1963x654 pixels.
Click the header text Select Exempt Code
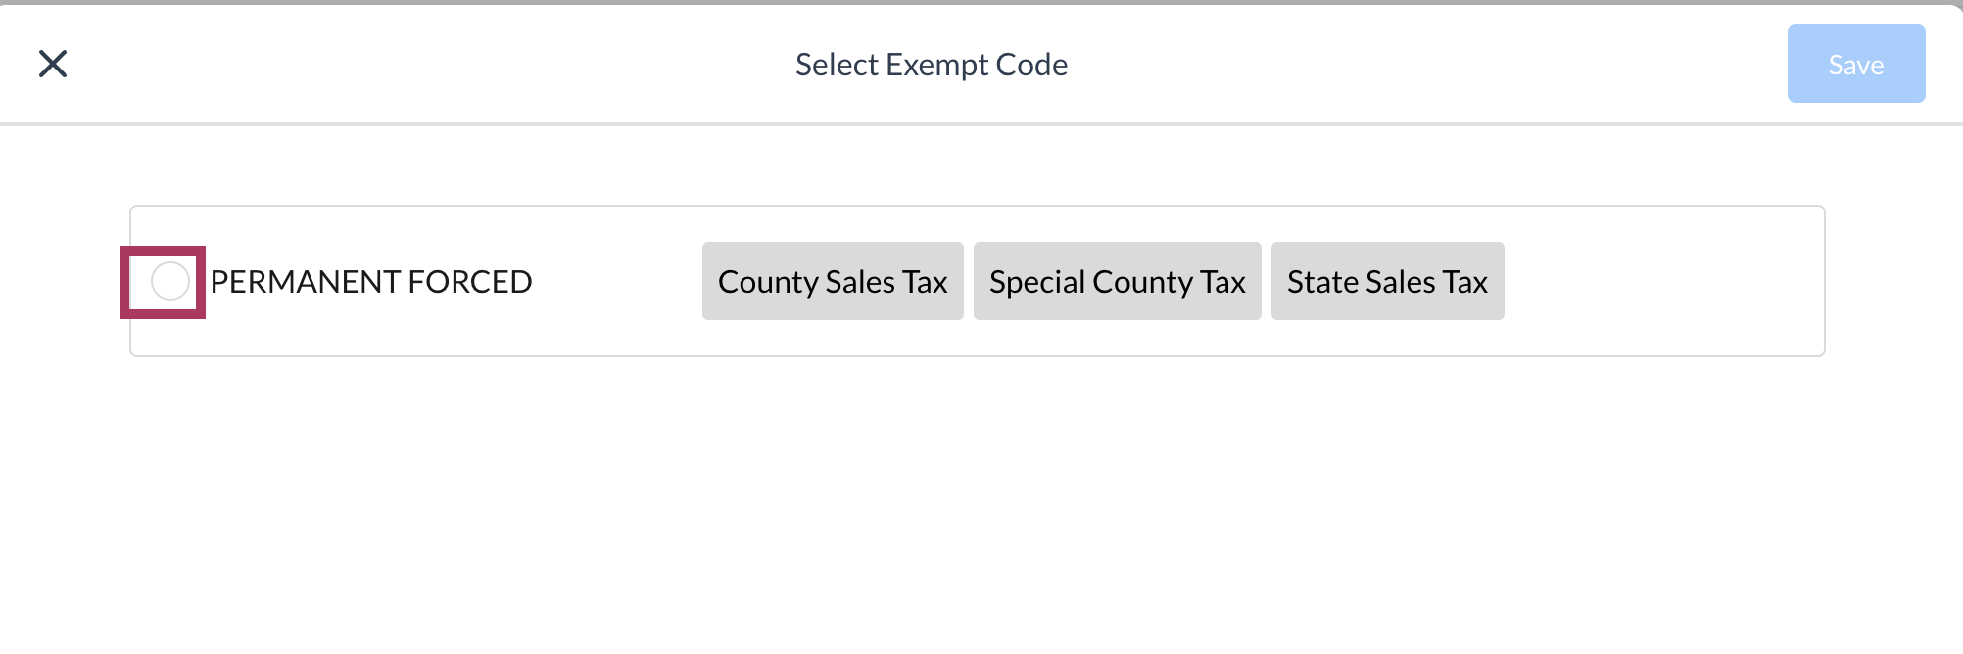click(931, 65)
